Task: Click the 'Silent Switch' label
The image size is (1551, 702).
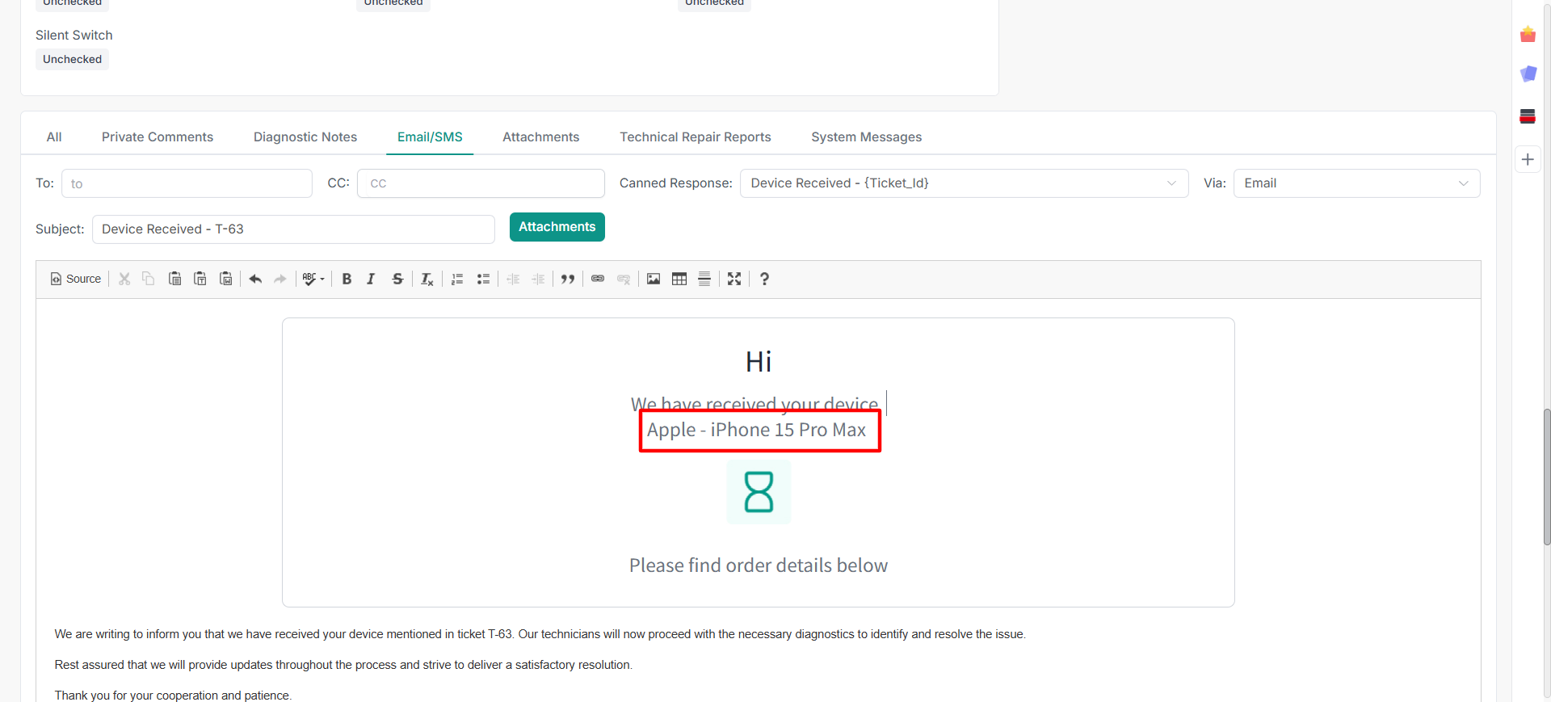Action: coord(74,35)
